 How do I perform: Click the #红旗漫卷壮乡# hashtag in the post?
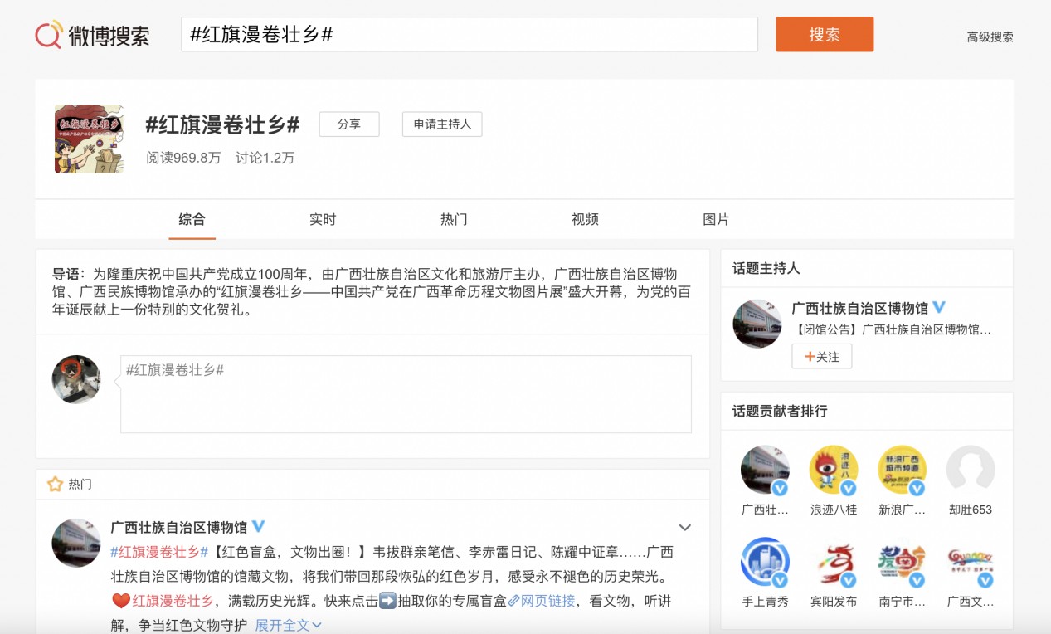pyautogui.click(x=158, y=552)
